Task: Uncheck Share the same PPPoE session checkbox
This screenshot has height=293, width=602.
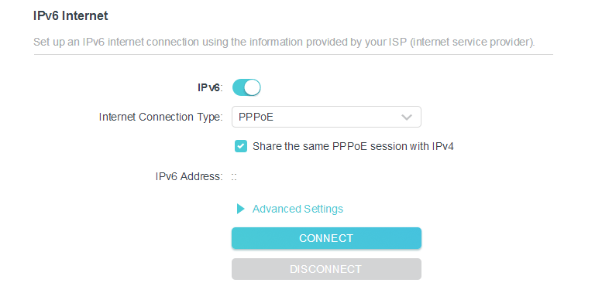Action: pos(241,146)
